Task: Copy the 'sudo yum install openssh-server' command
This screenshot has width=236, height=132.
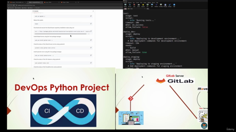Action: point(91,55)
